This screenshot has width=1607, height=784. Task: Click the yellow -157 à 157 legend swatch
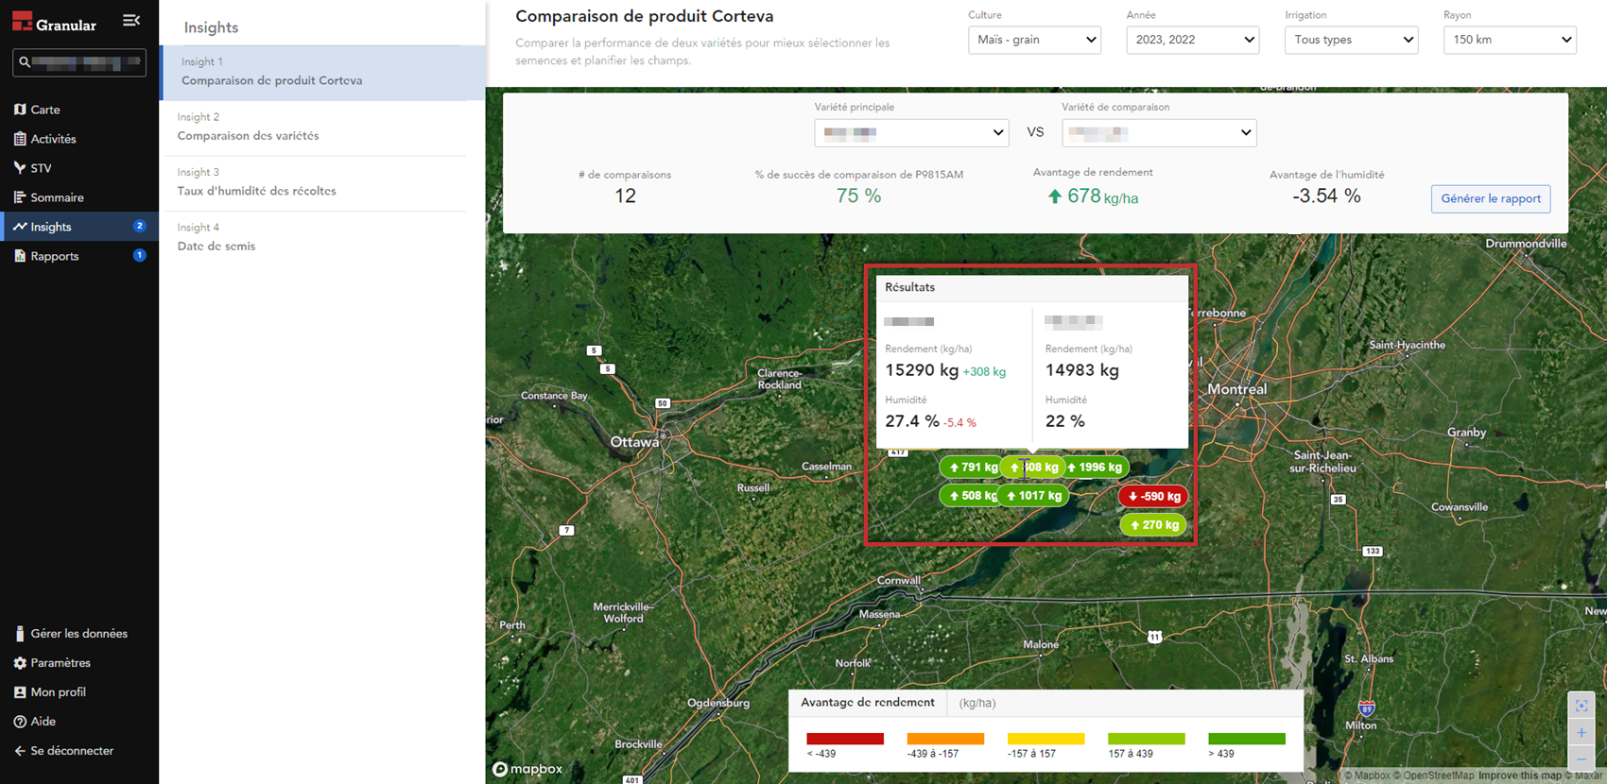[x=1045, y=739]
